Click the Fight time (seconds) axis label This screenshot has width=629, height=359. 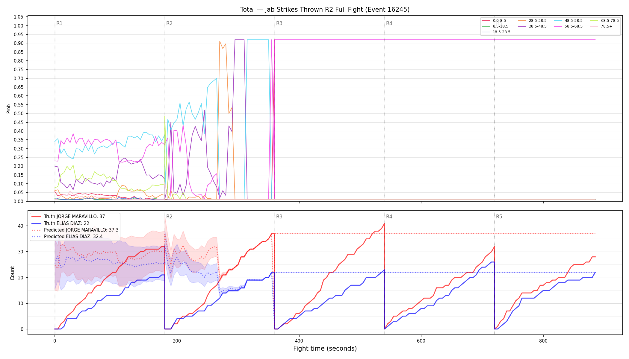click(x=325, y=349)
